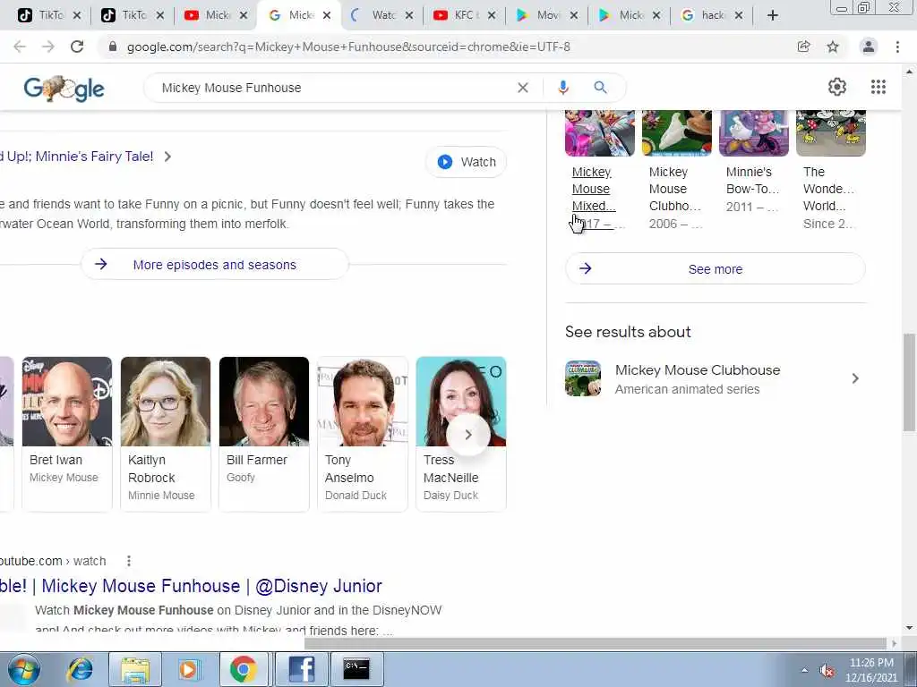Viewport: 917px width, 687px height.
Task: Clear the search box with the X icon
Action: 523,88
